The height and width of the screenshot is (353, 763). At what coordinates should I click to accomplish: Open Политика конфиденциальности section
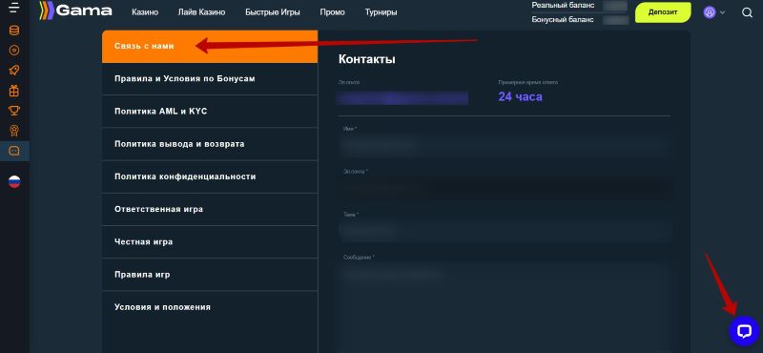coord(210,176)
